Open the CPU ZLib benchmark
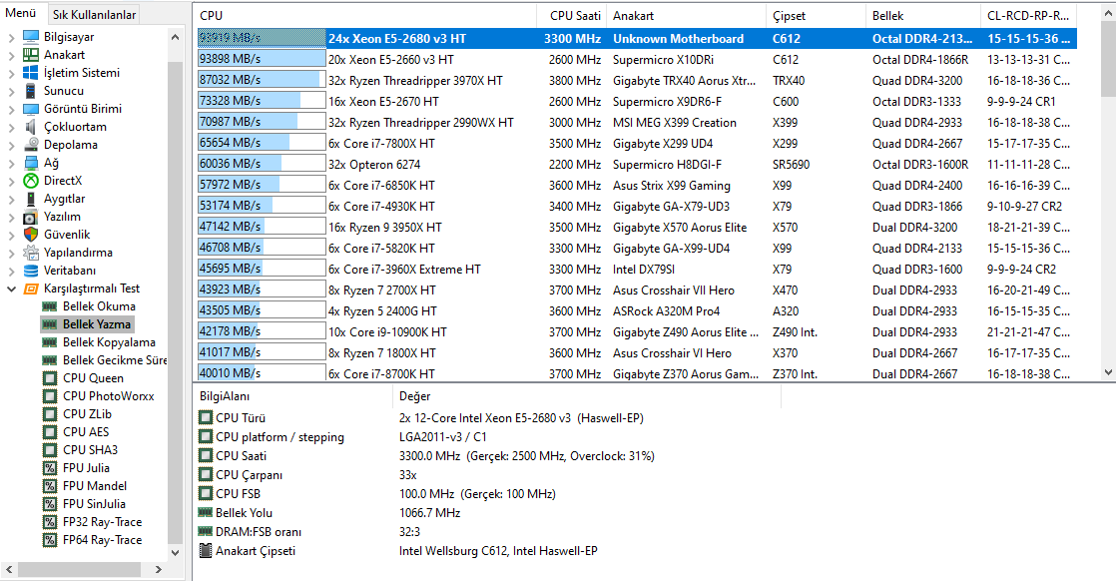Screen dimensions: 1116x581 click(87, 413)
